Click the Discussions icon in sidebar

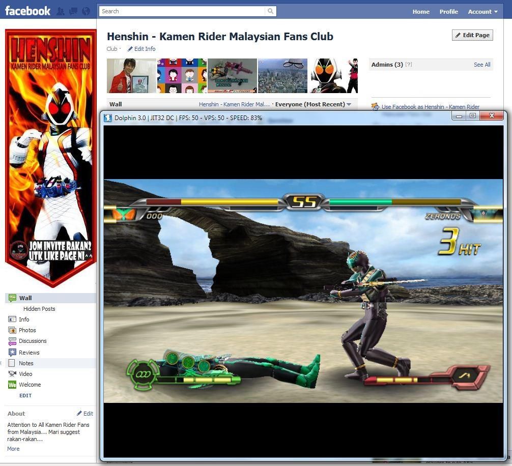(x=12, y=341)
